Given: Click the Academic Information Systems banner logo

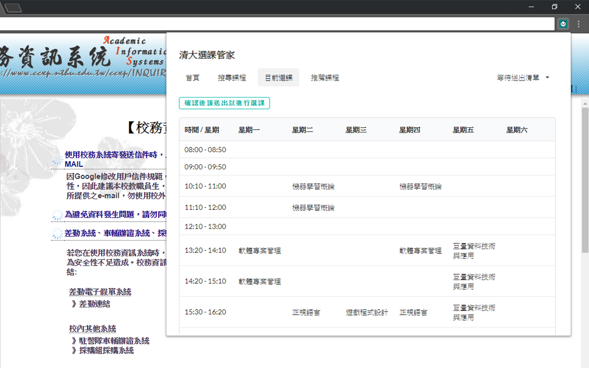Looking at the screenshot, I should coord(83,56).
